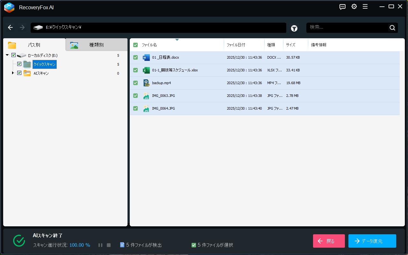Click the backup.mp4 video file icon
The width and height of the screenshot is (408, 255).
click(146, 83)
